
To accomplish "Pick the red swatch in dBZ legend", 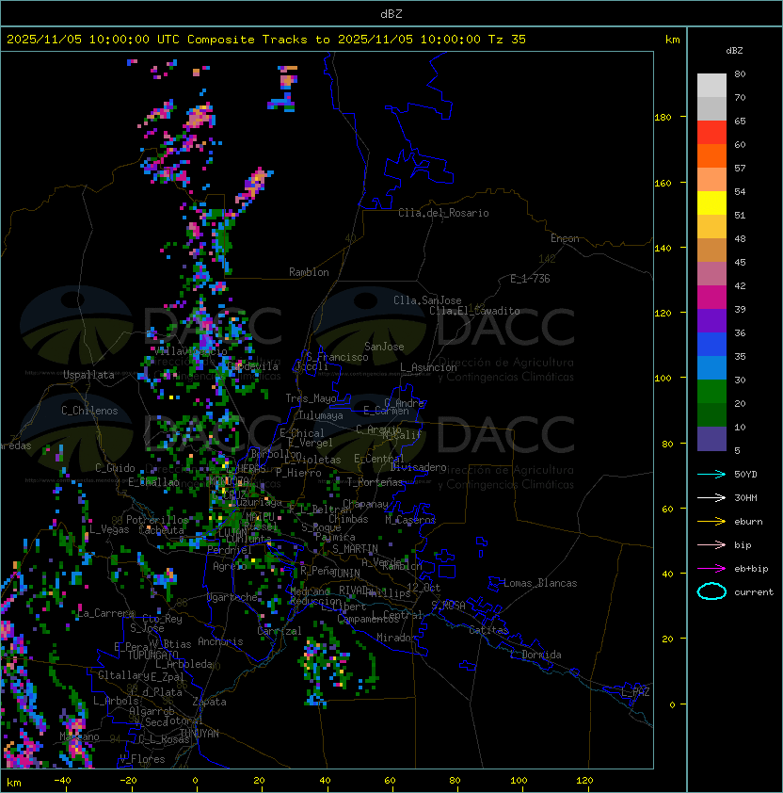I will click(711, 132).
